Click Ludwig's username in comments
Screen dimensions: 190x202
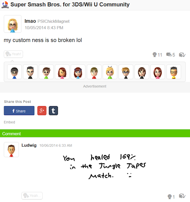29,145
